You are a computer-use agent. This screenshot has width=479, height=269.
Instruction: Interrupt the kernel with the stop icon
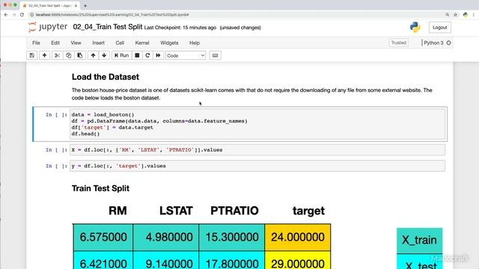137,55
